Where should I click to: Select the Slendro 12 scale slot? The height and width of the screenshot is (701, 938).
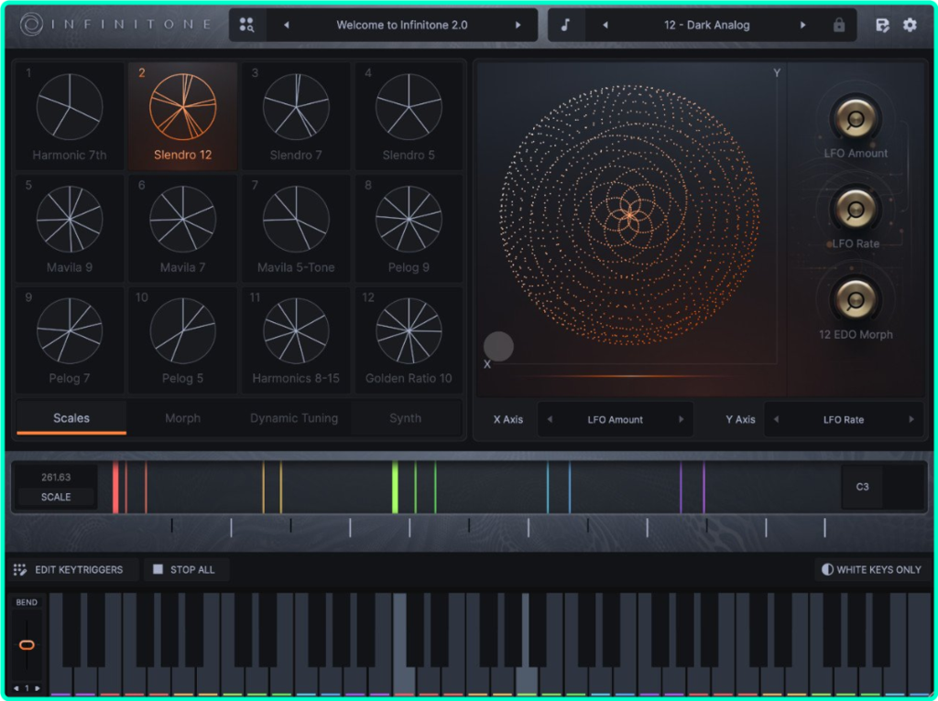182,116
